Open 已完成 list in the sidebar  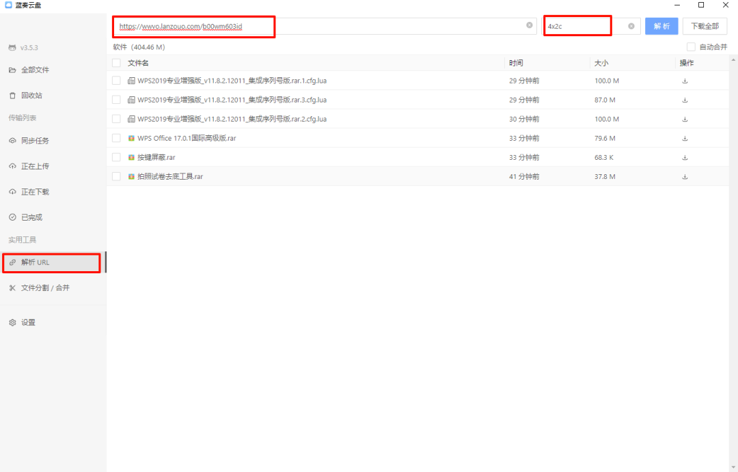click(53, 217)
